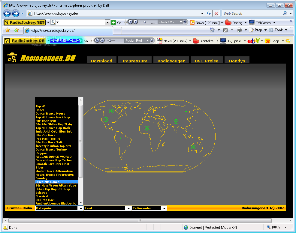This screenshot has height=233, width=296.
Task: Select 'Reggae' in category list
Action: (57, 153)
